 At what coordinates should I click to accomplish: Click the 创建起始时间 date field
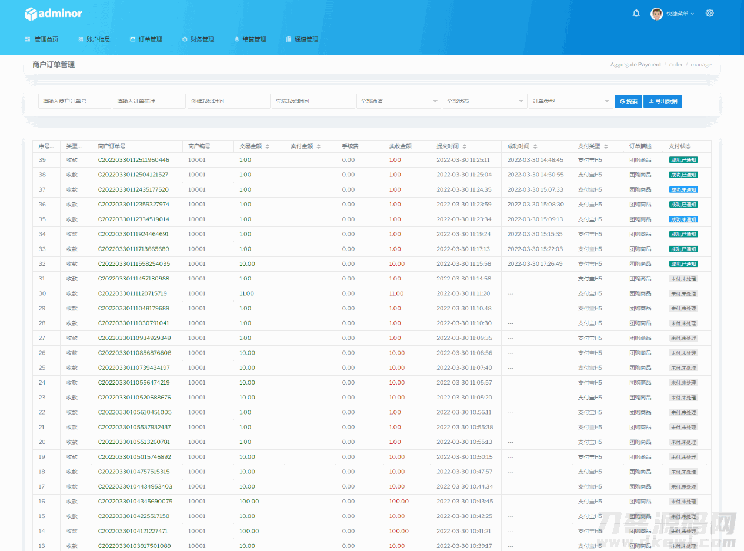(227, 101)
